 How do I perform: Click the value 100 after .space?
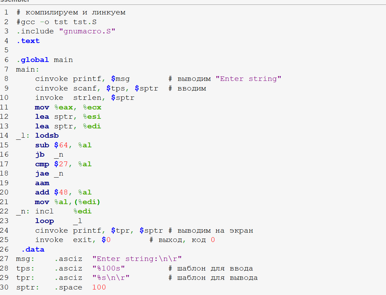(x=99, y=287)
